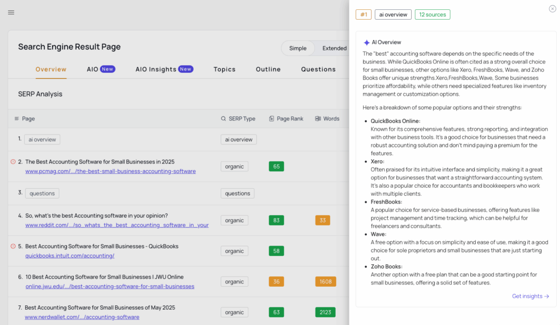Screen dimensions: 560x325
Task: Click title 'Best Accounting Software for Small Businesses of May 2025'
Action: coord(100,308)
